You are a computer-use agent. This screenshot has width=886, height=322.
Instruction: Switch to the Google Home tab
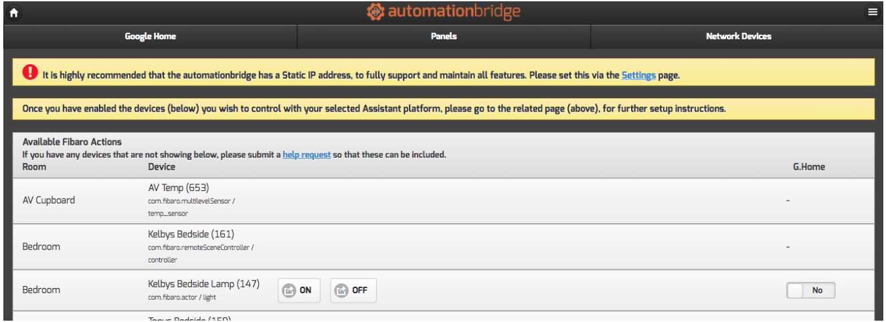click(150, 37)
